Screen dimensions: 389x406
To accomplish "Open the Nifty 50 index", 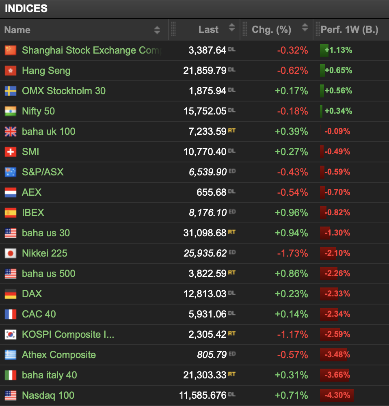I will 38,111.
